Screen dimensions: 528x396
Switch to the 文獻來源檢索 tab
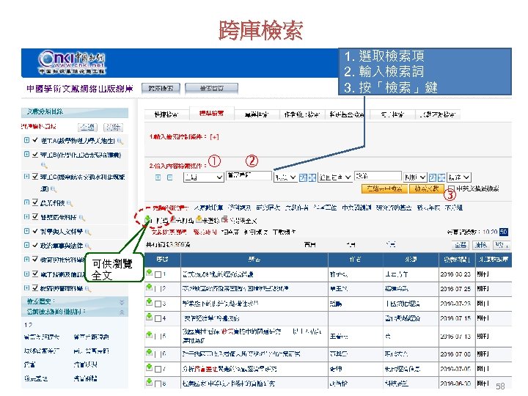coord(437,114)
